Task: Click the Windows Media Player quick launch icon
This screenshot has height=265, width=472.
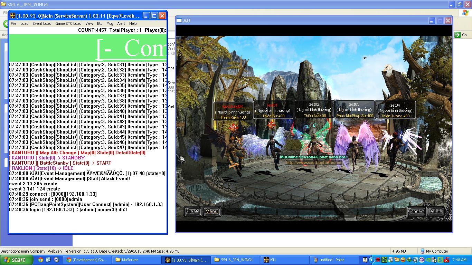Action: (56, 260)
